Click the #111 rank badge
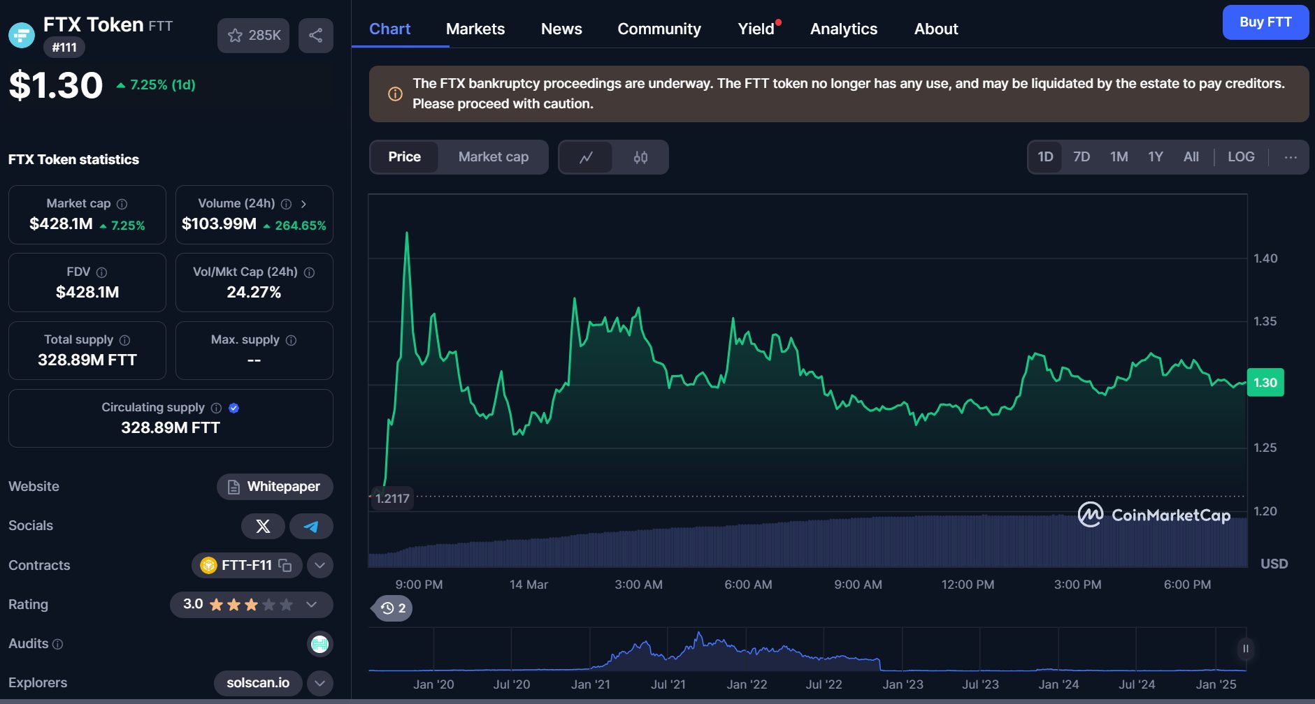Image resolution: width=1315 pixels, height=704 pixels. click(x=64, y=47)
